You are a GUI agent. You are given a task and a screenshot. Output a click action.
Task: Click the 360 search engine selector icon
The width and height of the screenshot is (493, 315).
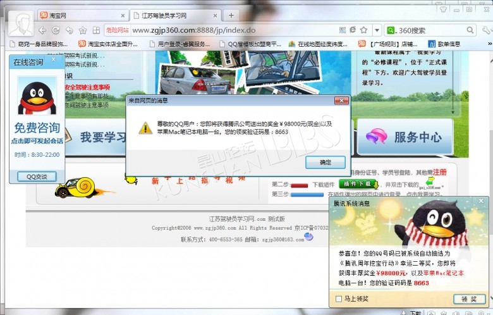click(391, 30)
